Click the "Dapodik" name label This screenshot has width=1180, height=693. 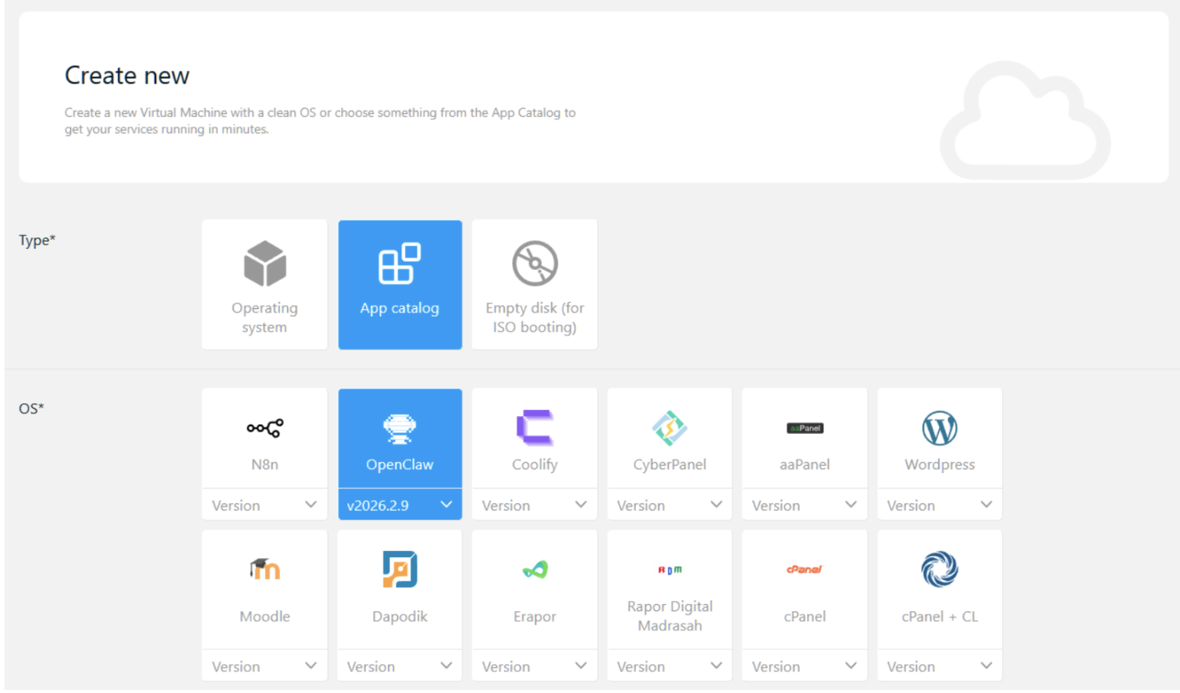pos(400,617)
